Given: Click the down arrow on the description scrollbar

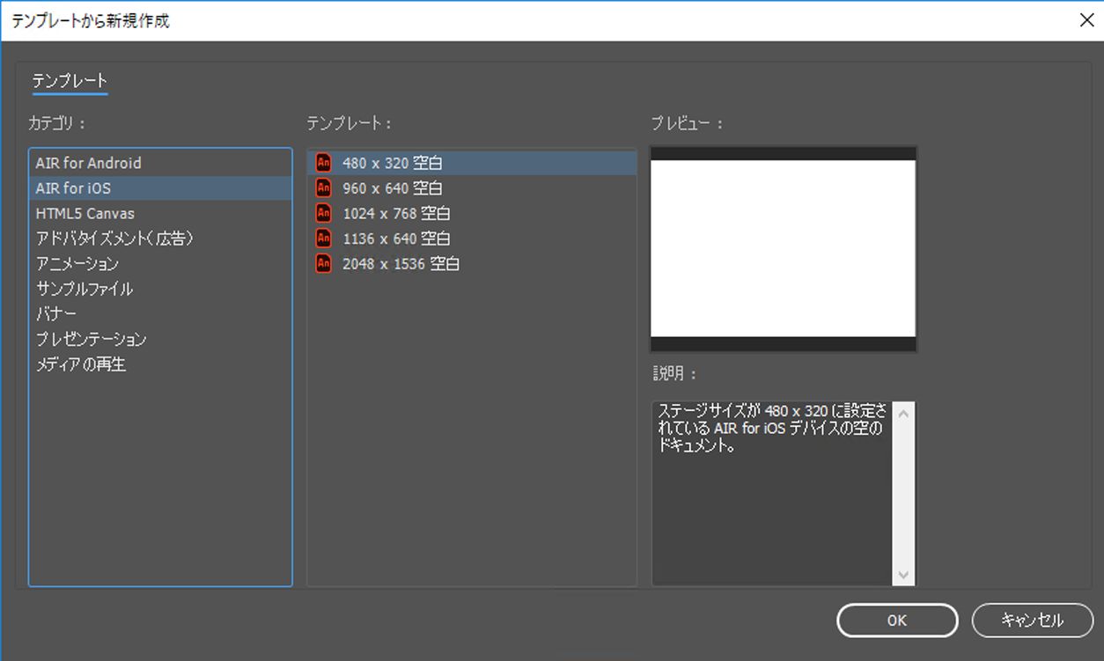Looking at the screenshot, I should (903, 576).
